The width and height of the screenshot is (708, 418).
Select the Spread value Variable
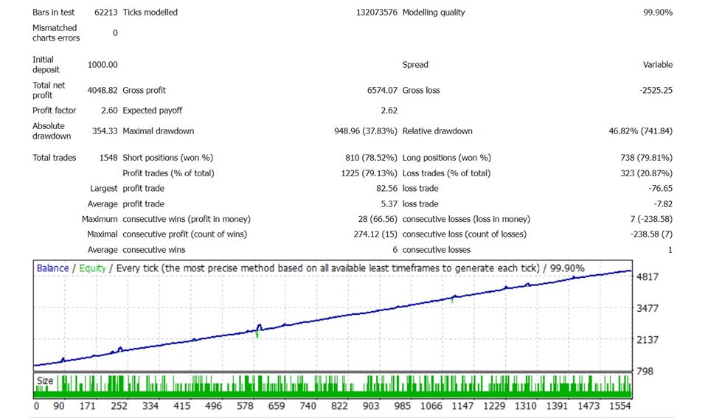click(x=657, y=65)
